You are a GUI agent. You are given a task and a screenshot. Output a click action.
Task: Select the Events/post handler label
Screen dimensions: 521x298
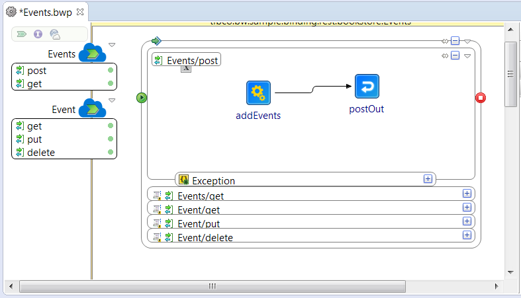coord(187,59)
